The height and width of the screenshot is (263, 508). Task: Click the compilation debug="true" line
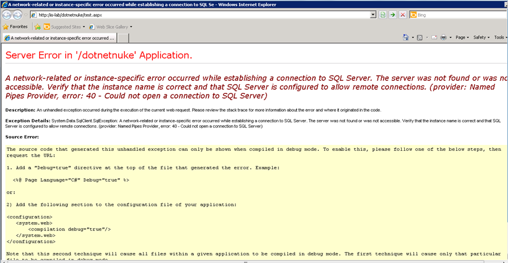click(69, 229)
